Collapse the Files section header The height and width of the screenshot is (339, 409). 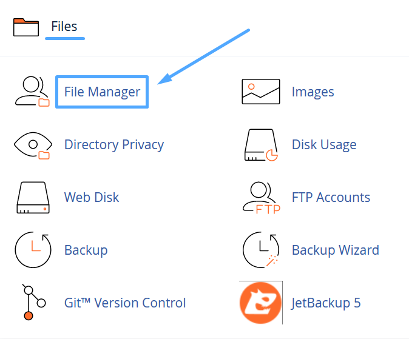[x=64, y=27]
